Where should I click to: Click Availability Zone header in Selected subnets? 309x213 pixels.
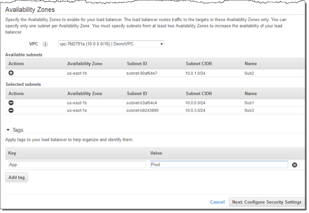85,94
